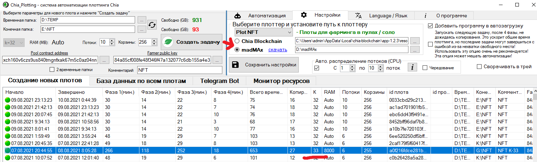
Task: Click green status icon of row 09.08.2021 9:34:13
Action: pyautogui.click(x=7, y=121)
